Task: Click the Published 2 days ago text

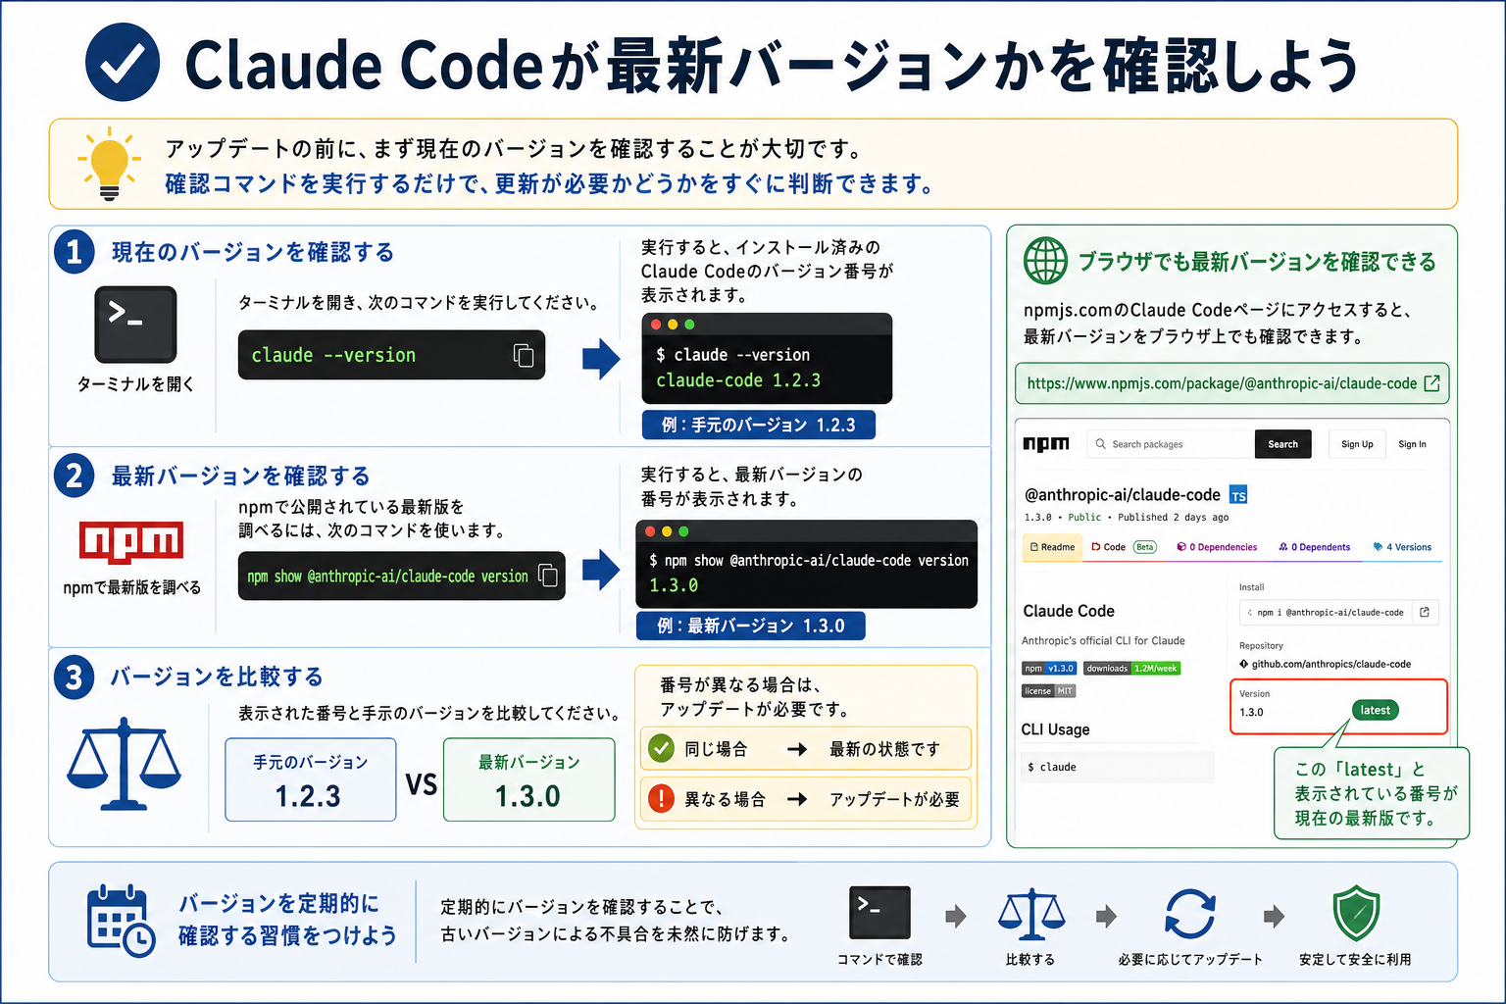Action: 1173,517
